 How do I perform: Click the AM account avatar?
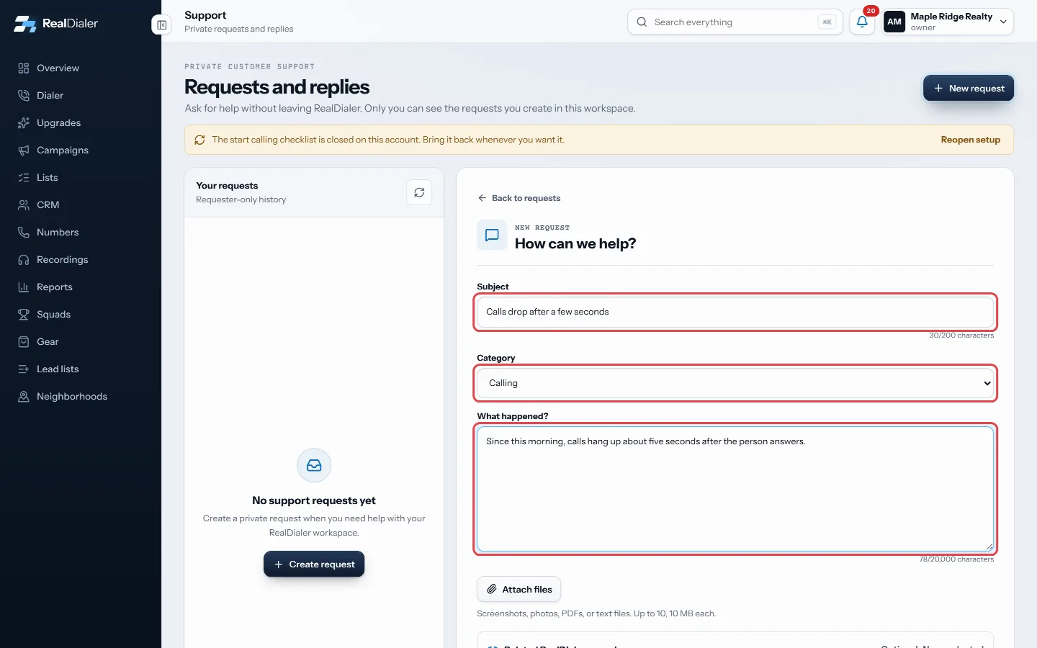click(x=894, y=22)
